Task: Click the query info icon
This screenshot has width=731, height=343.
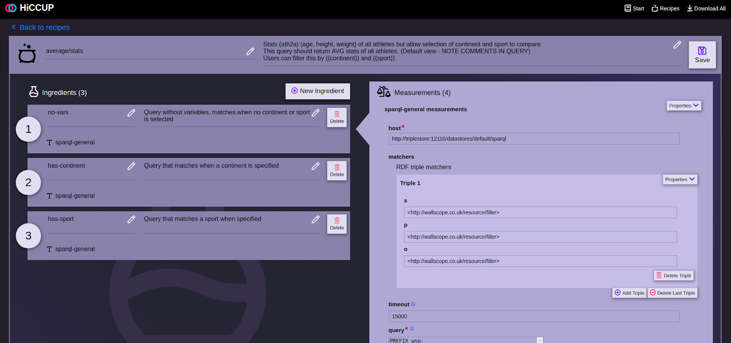Action: point(412,328)
